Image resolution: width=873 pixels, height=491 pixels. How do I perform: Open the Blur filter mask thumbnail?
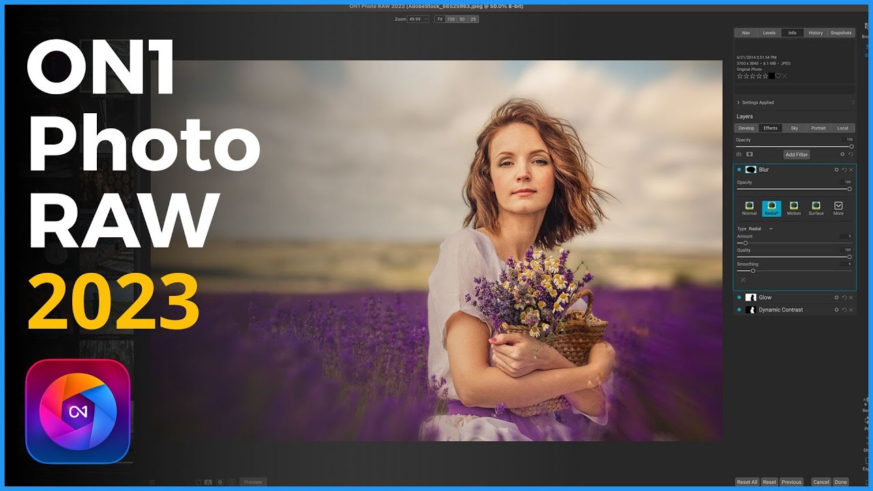(751, 170)
